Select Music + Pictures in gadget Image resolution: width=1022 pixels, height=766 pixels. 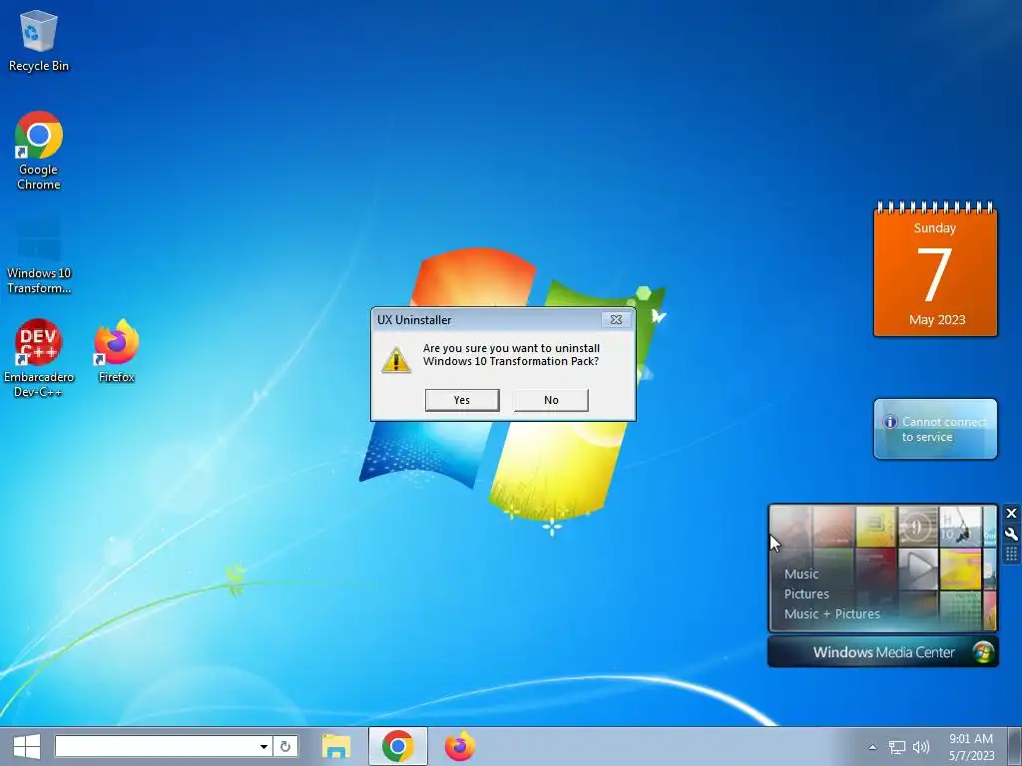pyautogui.click(x=831, y=613)
